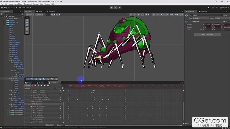Viewport: 230px width, 129px height.
Task: Click the Add Keyframe icon
Action: (59, 88)
